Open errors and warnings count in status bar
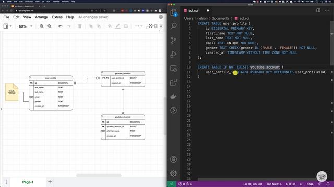334x187 pixels. click(185, 184)
